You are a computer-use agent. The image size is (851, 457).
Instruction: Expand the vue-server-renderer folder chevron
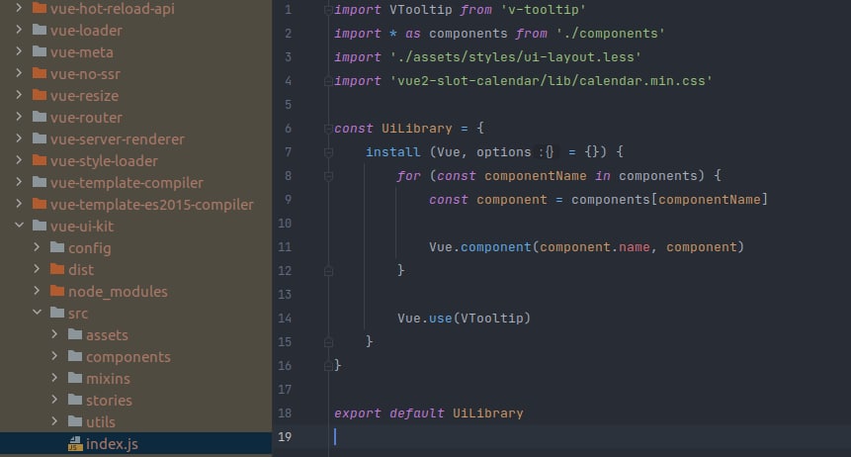click(x=19, y=138)
